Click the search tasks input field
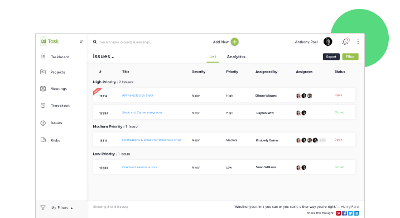400x218 pixels. point(126,42)
